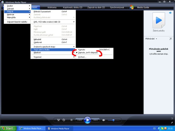The width and height of the screenshot is (175, 131).
Task: Click the Start button
Action: click(8, 128)
